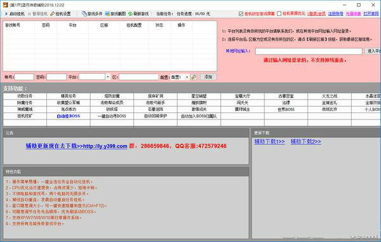Click the 暂停挂机 pause toolbar button
This screenshot has width=381, height=242.
click(x=38, y=14)
